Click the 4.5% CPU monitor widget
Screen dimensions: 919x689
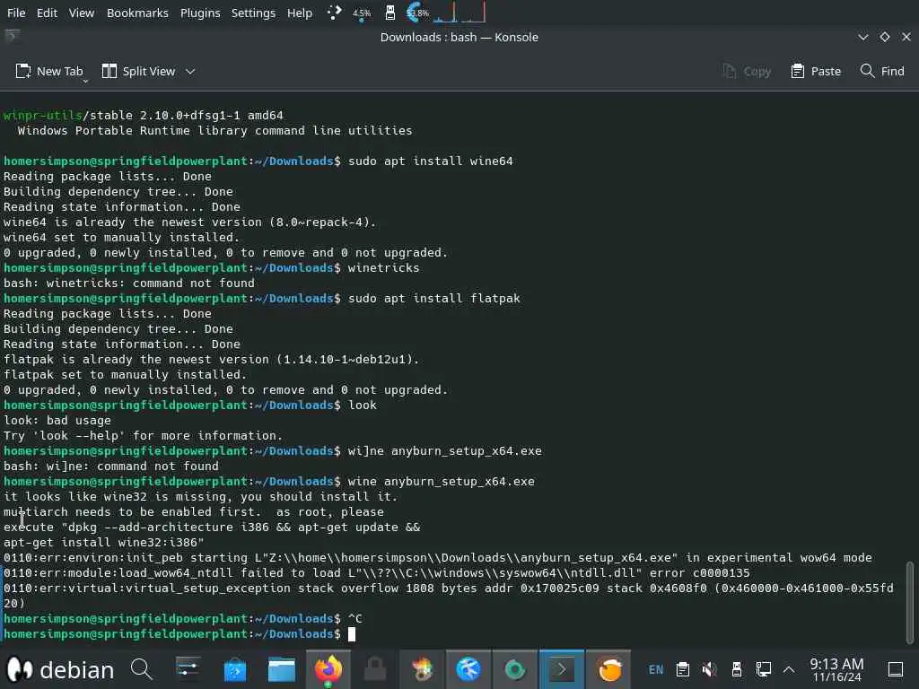[362, 13]
